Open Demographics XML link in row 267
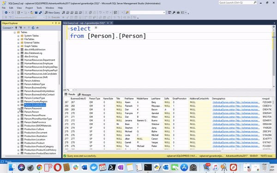Screen dimensions: 277x173 click(236, 102)
